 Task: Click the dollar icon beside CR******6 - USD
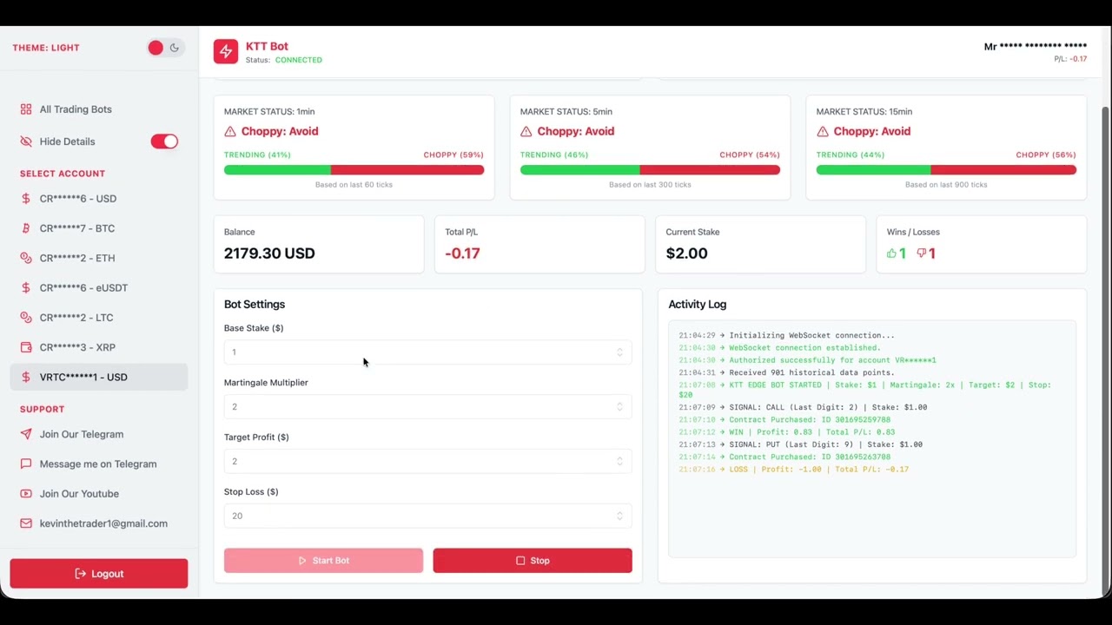point(26,199)
